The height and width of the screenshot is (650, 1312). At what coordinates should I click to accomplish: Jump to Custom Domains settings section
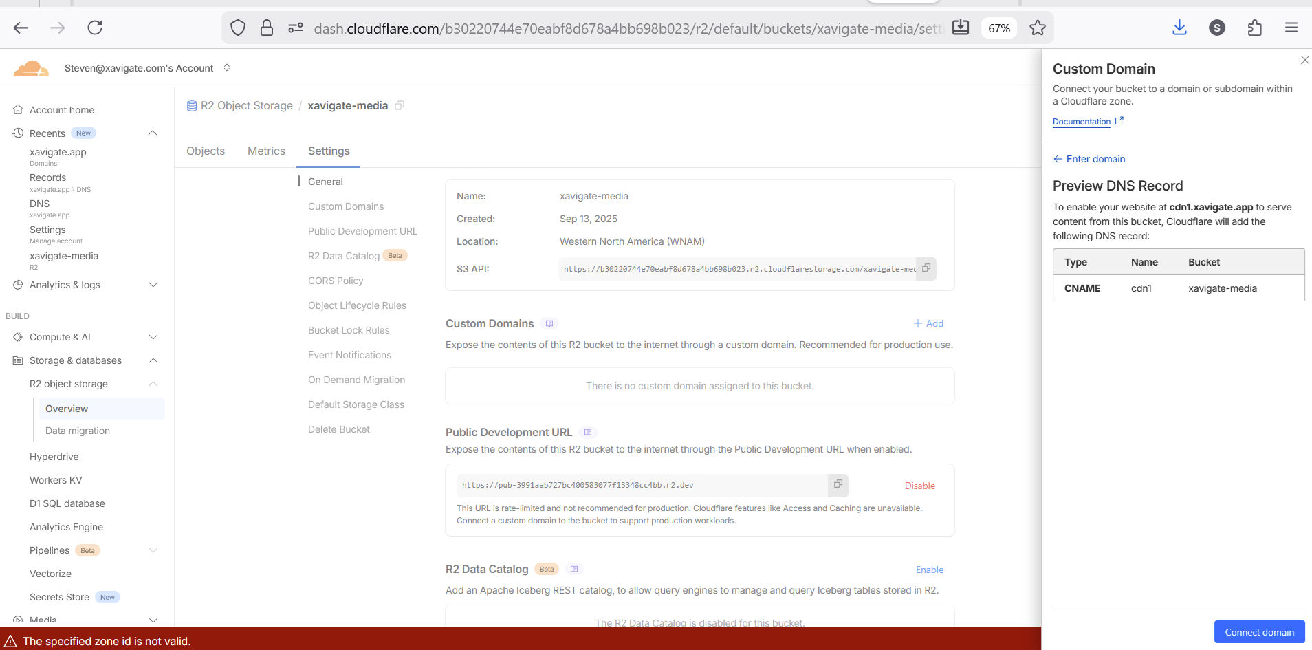(x=346, y=206)
